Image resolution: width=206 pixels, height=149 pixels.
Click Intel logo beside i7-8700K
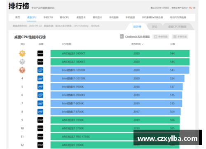coord(40,112)
